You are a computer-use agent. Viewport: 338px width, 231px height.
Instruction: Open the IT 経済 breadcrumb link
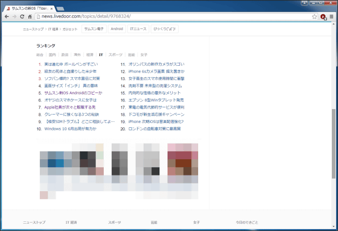tap(53, 29)
